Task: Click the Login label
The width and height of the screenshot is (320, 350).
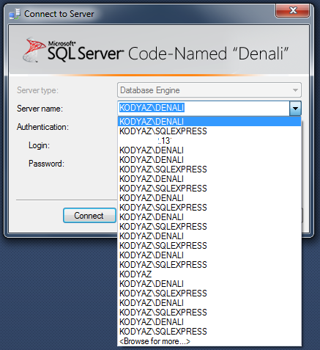Action: click(39, 145)
